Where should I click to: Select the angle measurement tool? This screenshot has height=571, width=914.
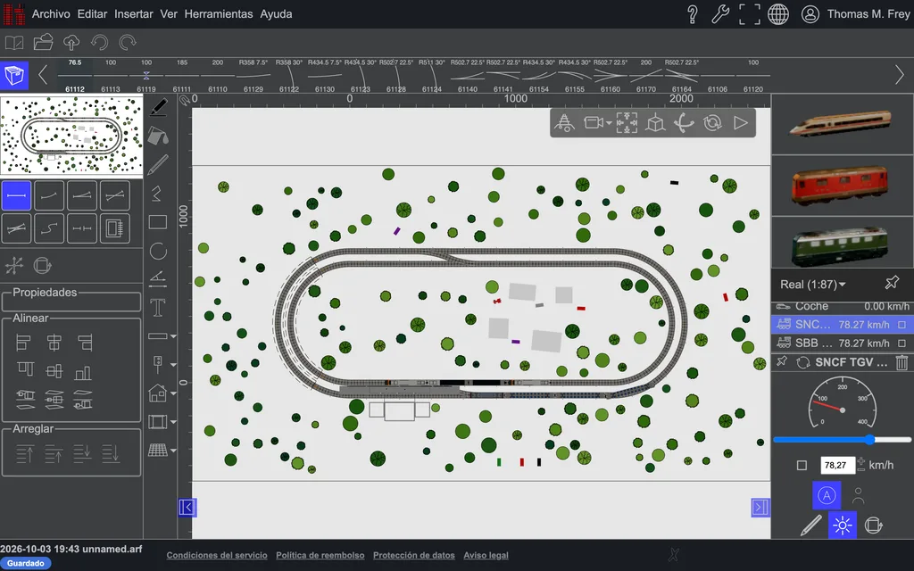click(x=158, y=279)
